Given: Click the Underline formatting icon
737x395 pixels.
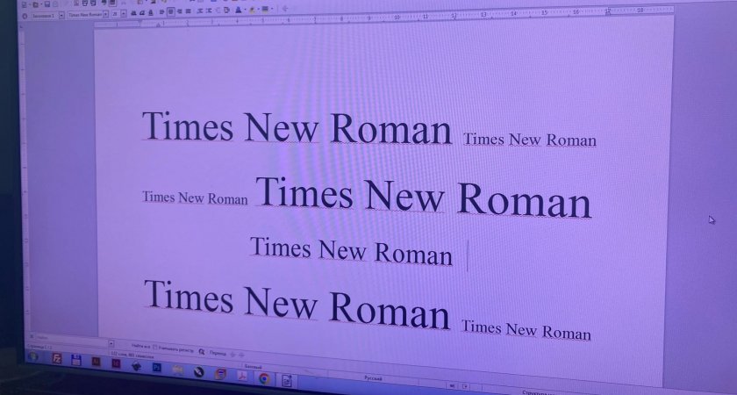Looking at the screenshot, I should coord(150,12).
